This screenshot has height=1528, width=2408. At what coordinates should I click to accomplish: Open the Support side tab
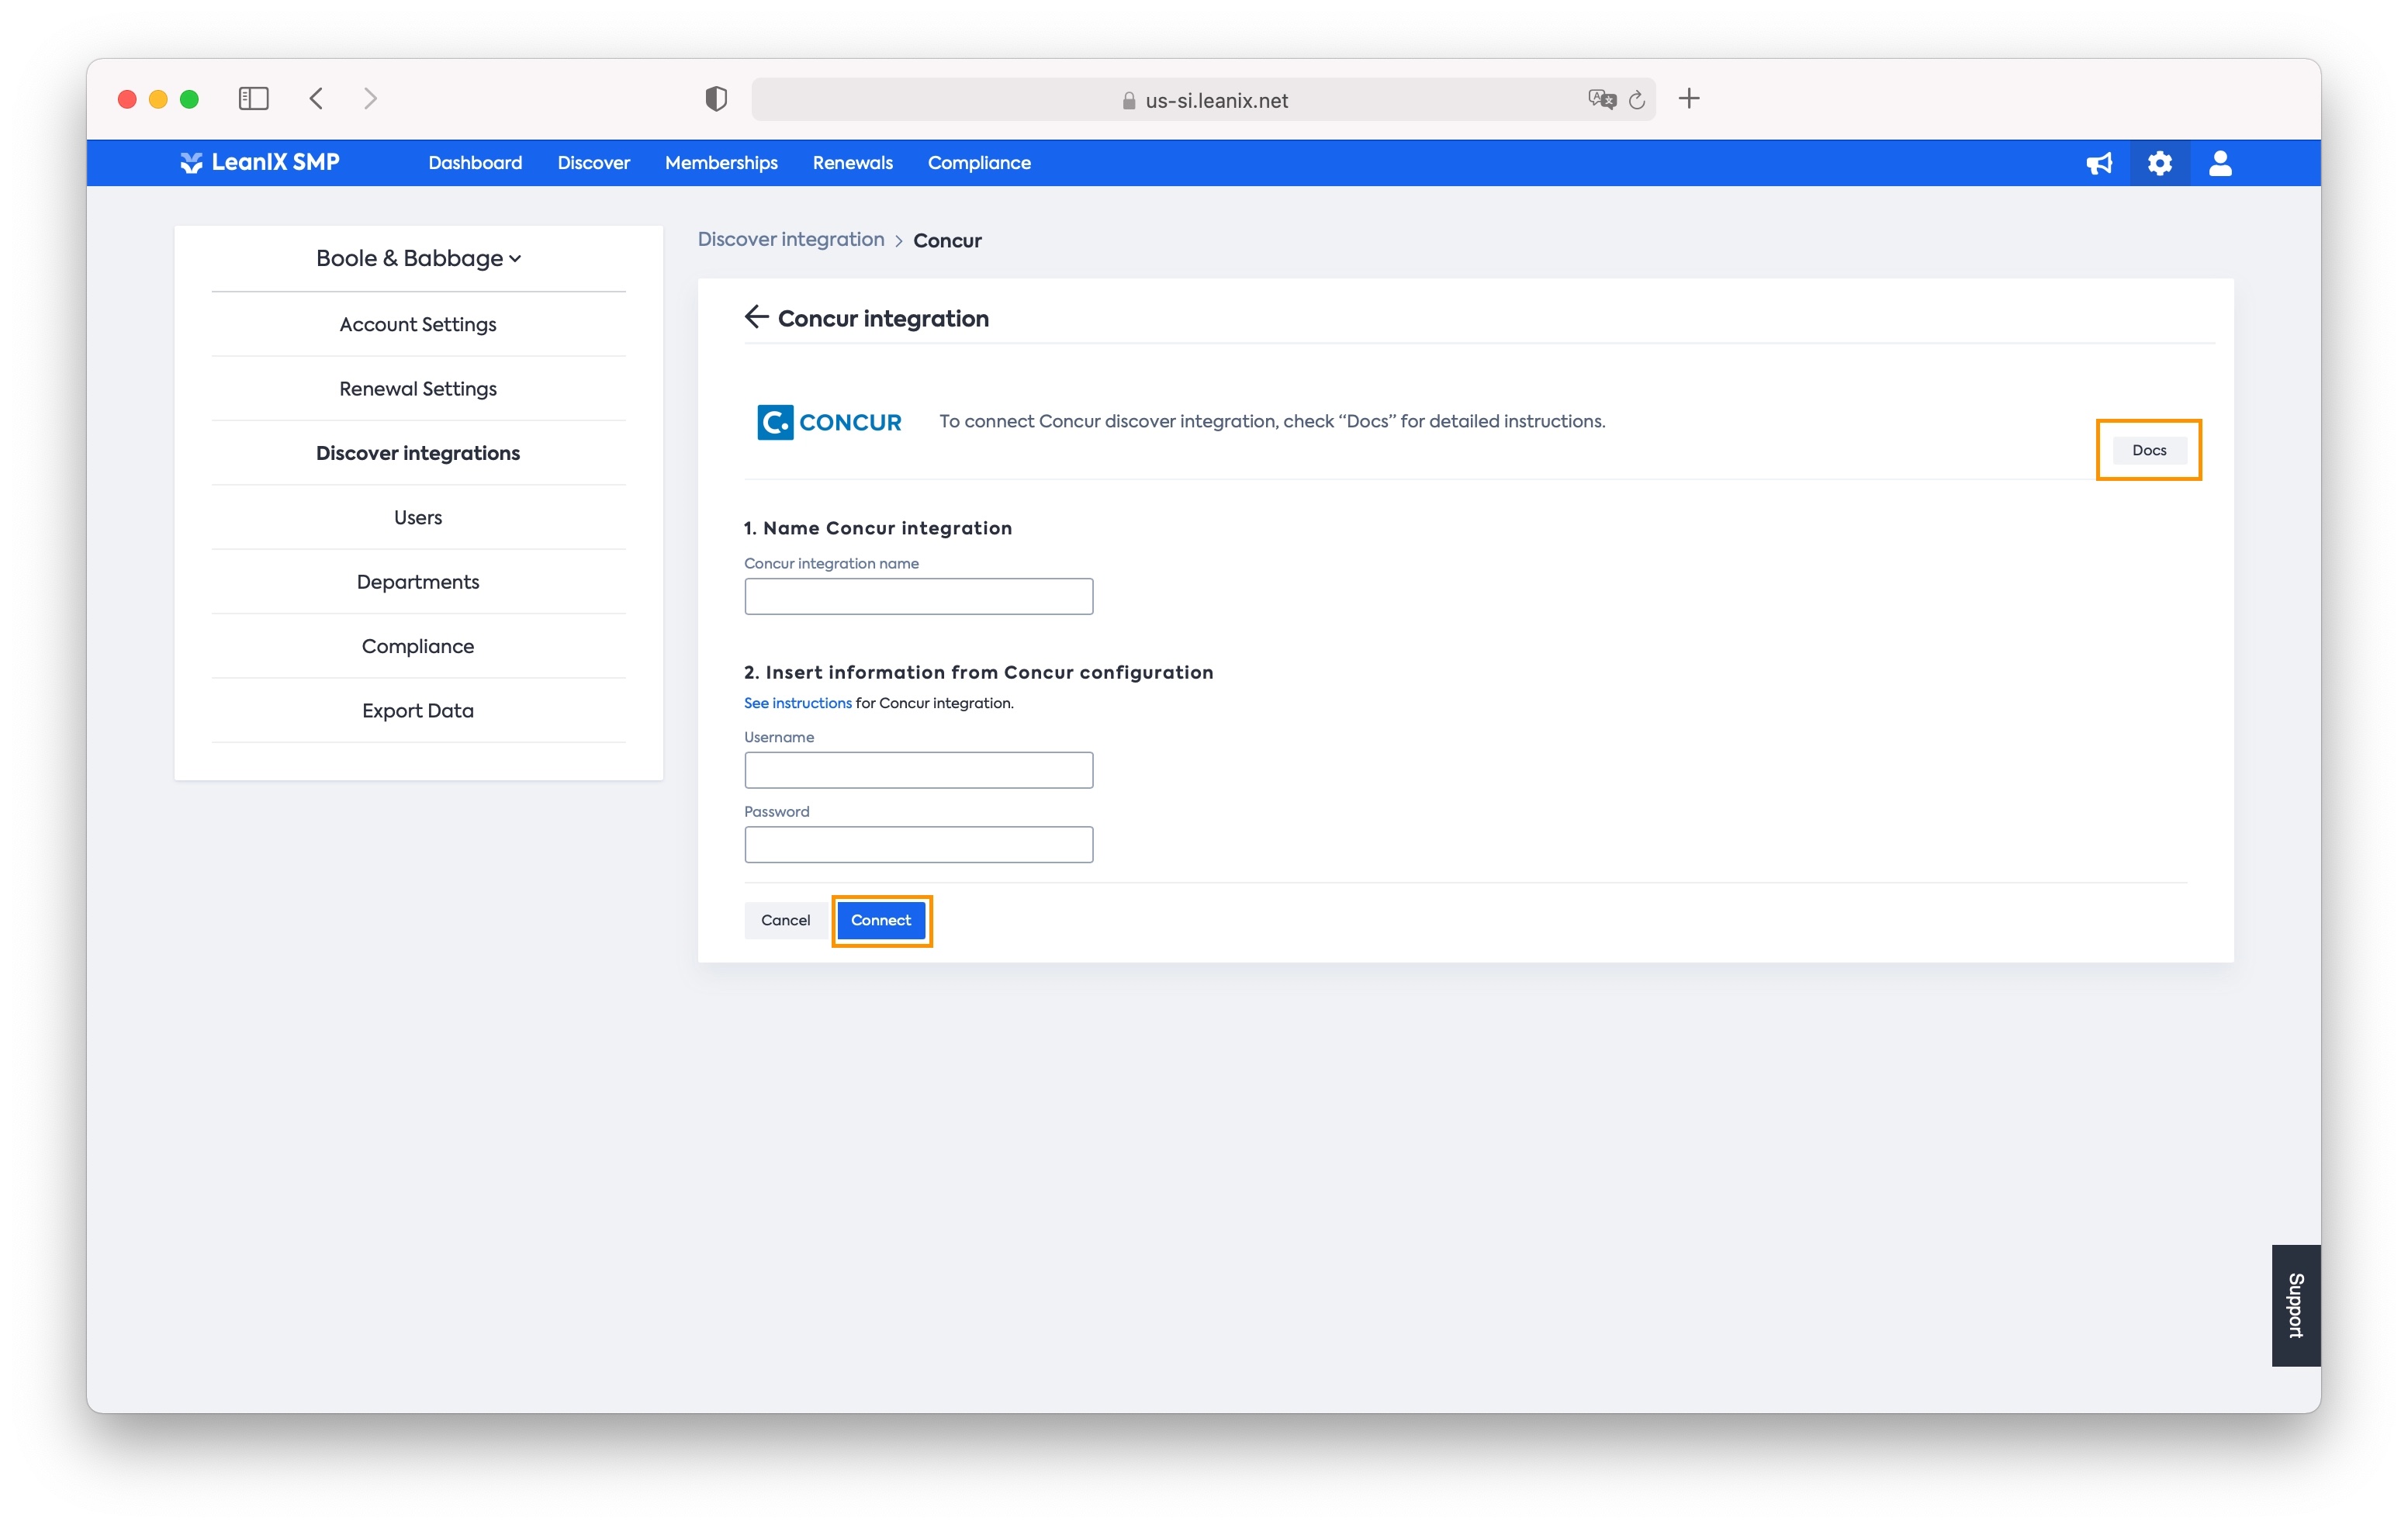(2295, 1304)
